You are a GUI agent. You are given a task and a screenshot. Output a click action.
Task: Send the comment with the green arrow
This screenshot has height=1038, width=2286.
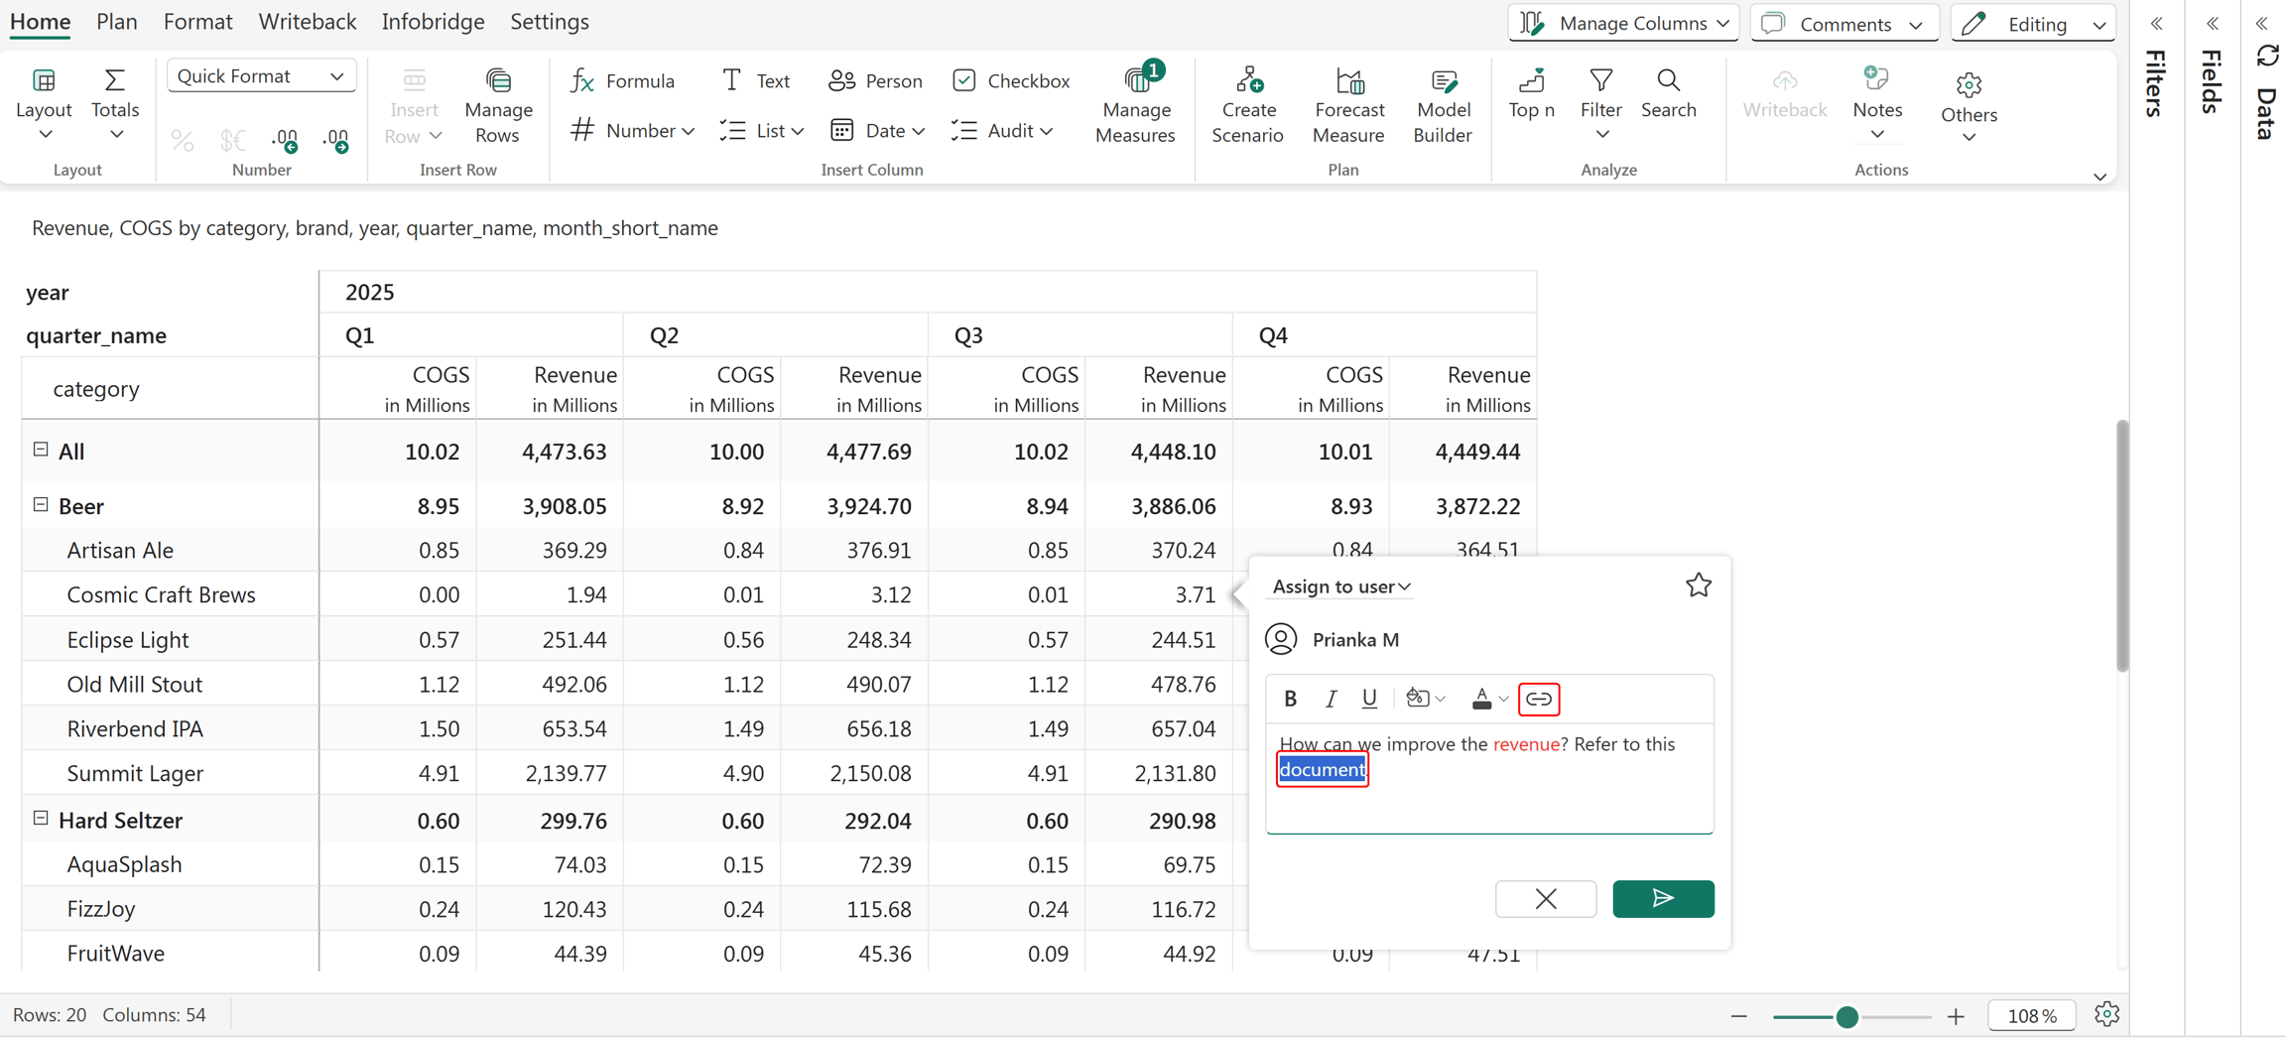1663,899
